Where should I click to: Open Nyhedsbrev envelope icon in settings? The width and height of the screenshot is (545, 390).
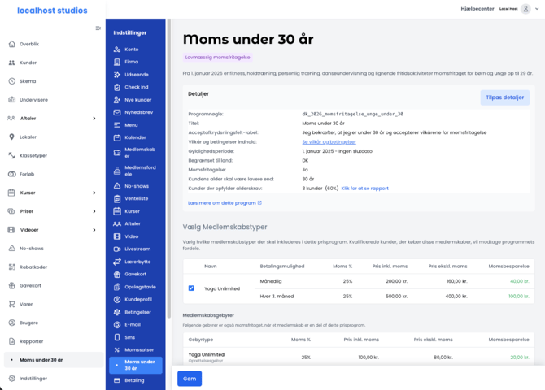tap(117, 112)
